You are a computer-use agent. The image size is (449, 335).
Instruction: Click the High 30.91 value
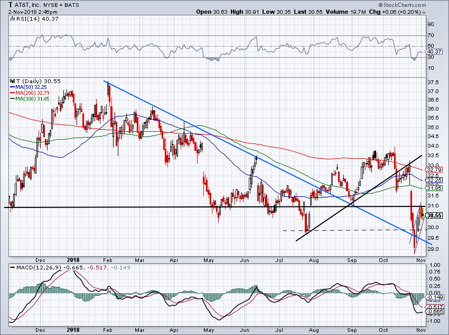pos(244,12)
